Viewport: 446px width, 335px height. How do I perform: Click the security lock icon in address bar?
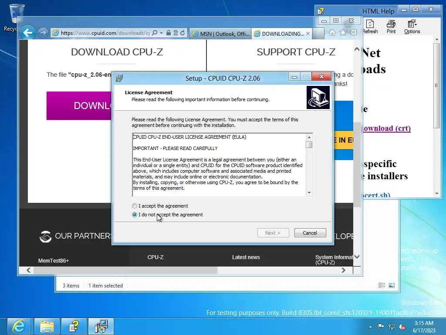pyautogui.click(x=169, y=33)
